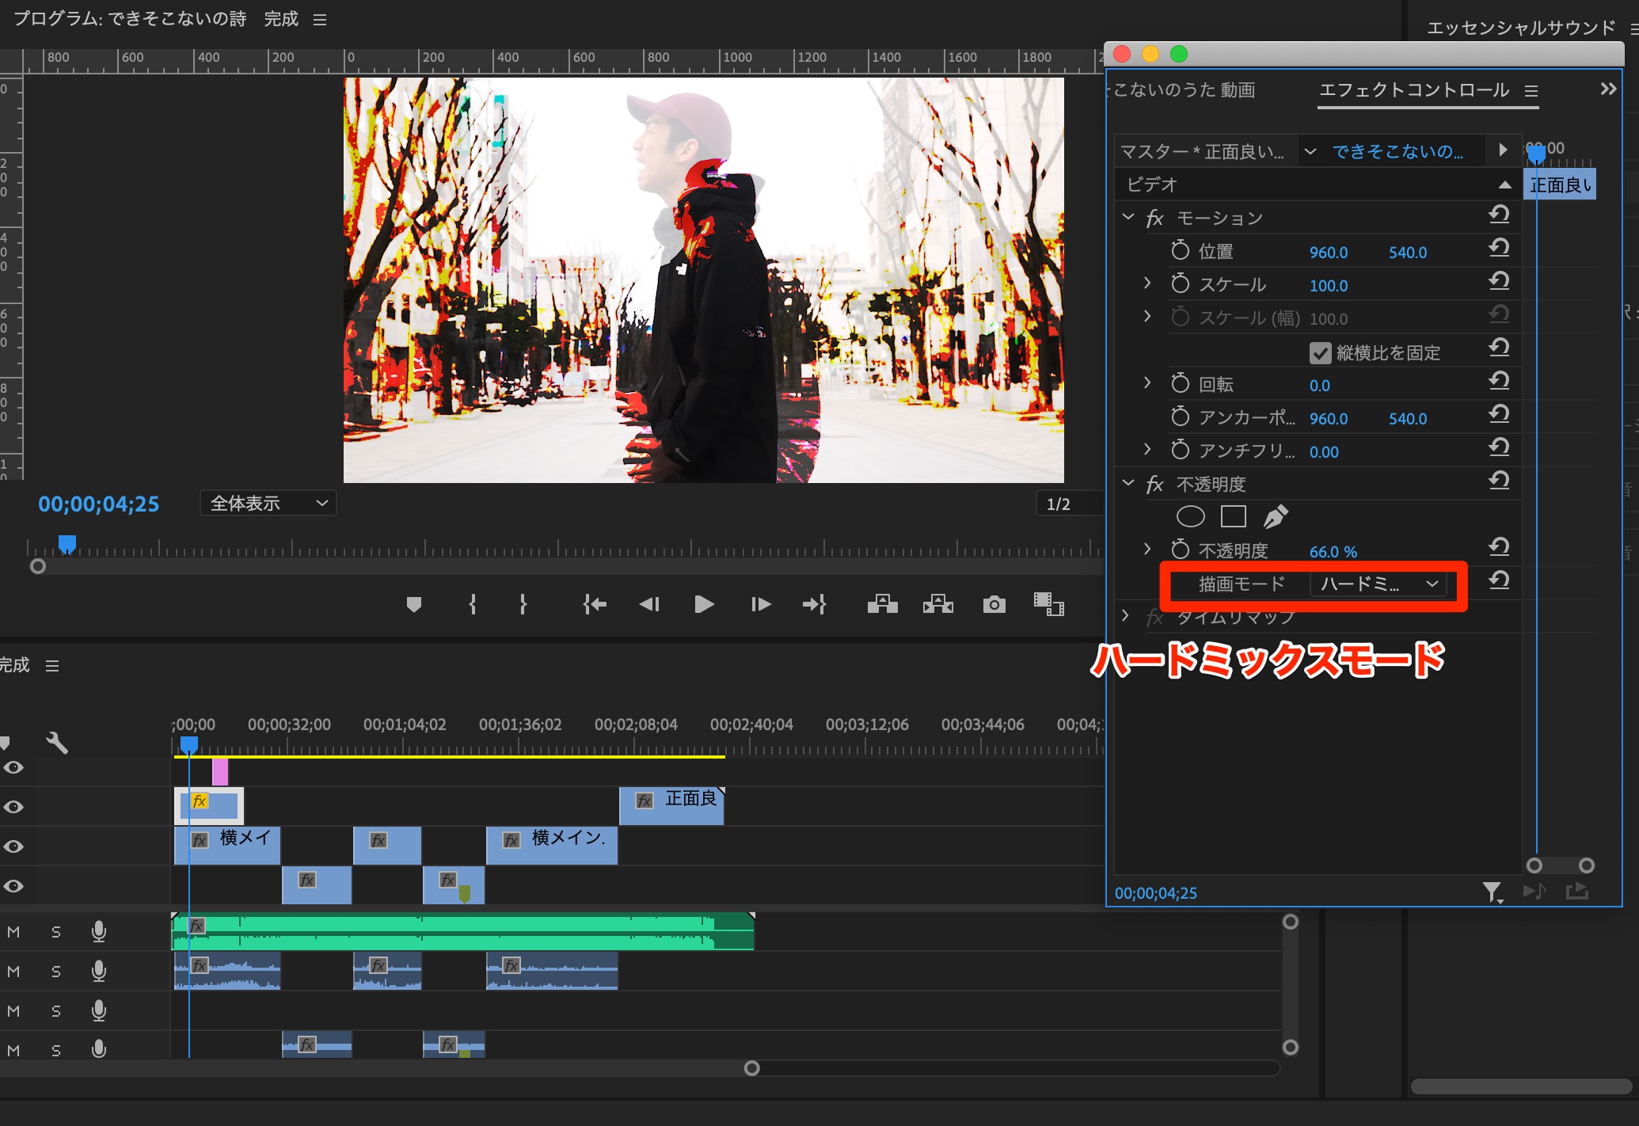This screenshot has width=1639, height=1126.
Task: Click the 回転 value 0.0
Action: tap(1320, 385)
